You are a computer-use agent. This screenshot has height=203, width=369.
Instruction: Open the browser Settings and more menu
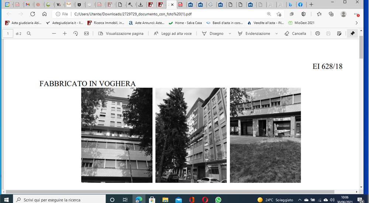click(356, 14)
